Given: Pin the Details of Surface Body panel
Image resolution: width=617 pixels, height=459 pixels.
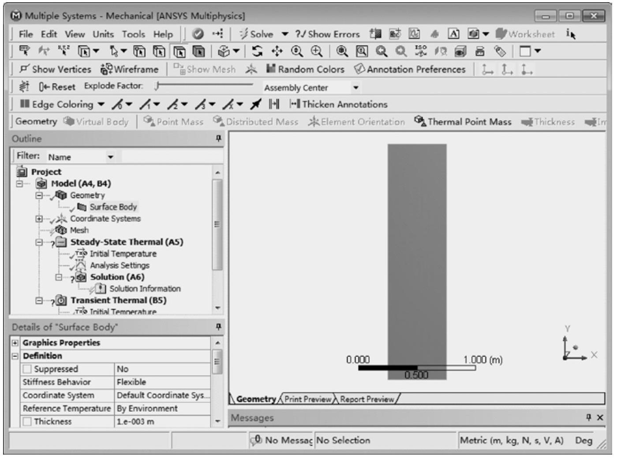Looking at the screenshot, I should click(218, 327).
